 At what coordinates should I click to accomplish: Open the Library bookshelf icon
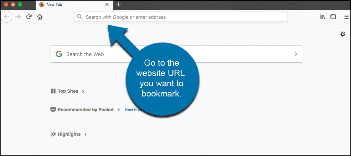322,17
